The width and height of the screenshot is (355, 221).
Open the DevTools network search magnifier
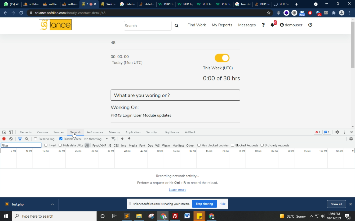[x=27, y=139]
